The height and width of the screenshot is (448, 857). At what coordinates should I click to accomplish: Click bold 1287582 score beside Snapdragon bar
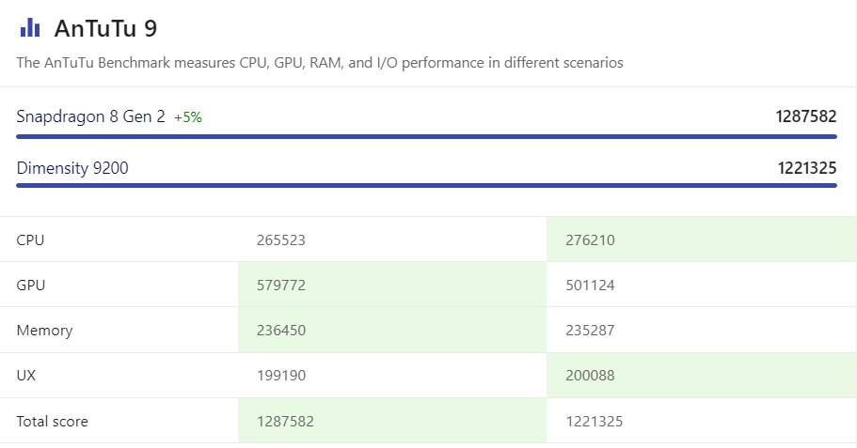coord(805,116)
